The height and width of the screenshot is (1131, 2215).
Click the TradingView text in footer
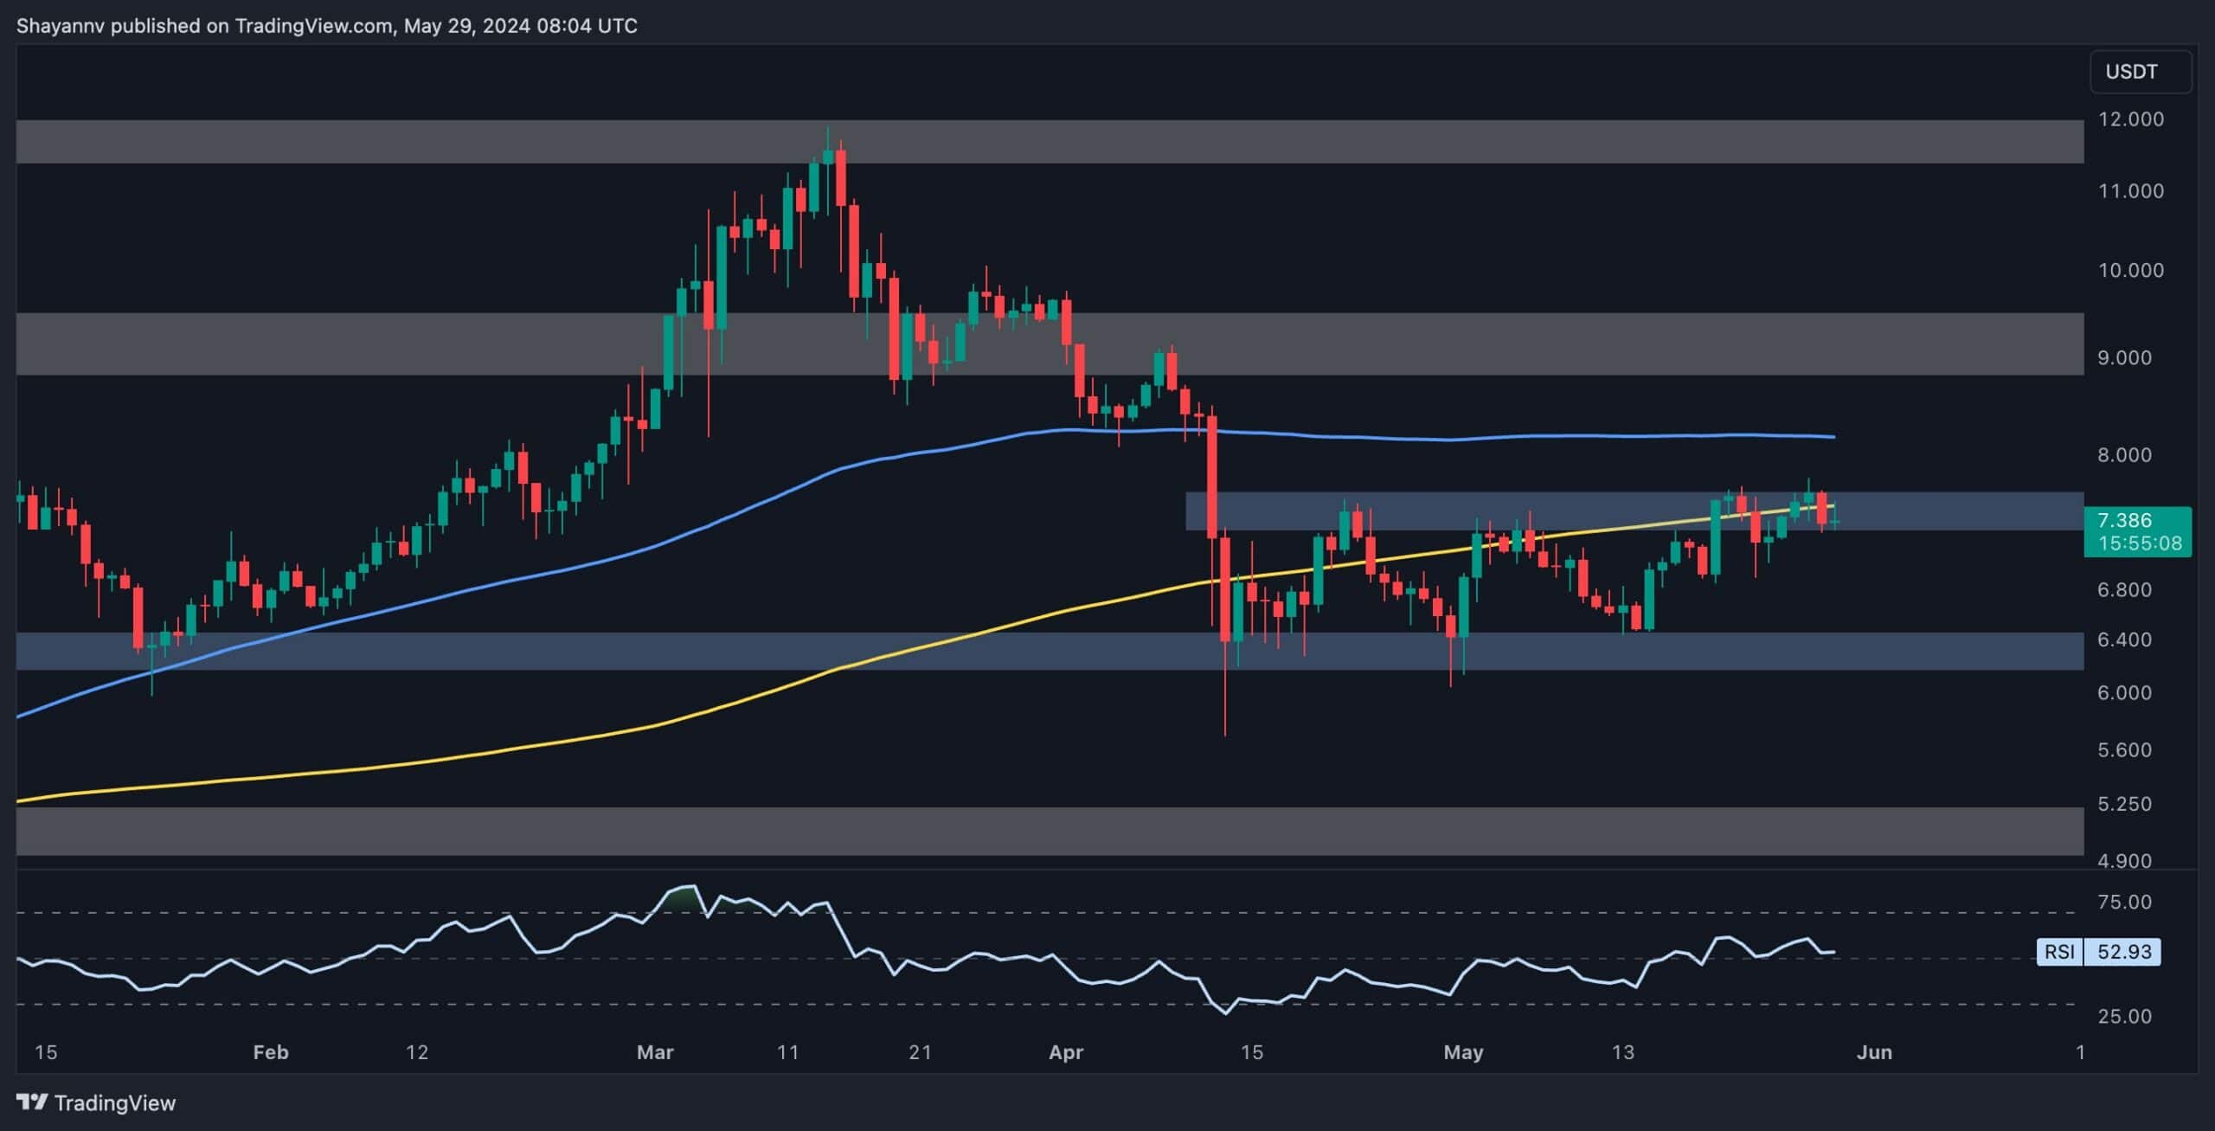coord(114,1102)
